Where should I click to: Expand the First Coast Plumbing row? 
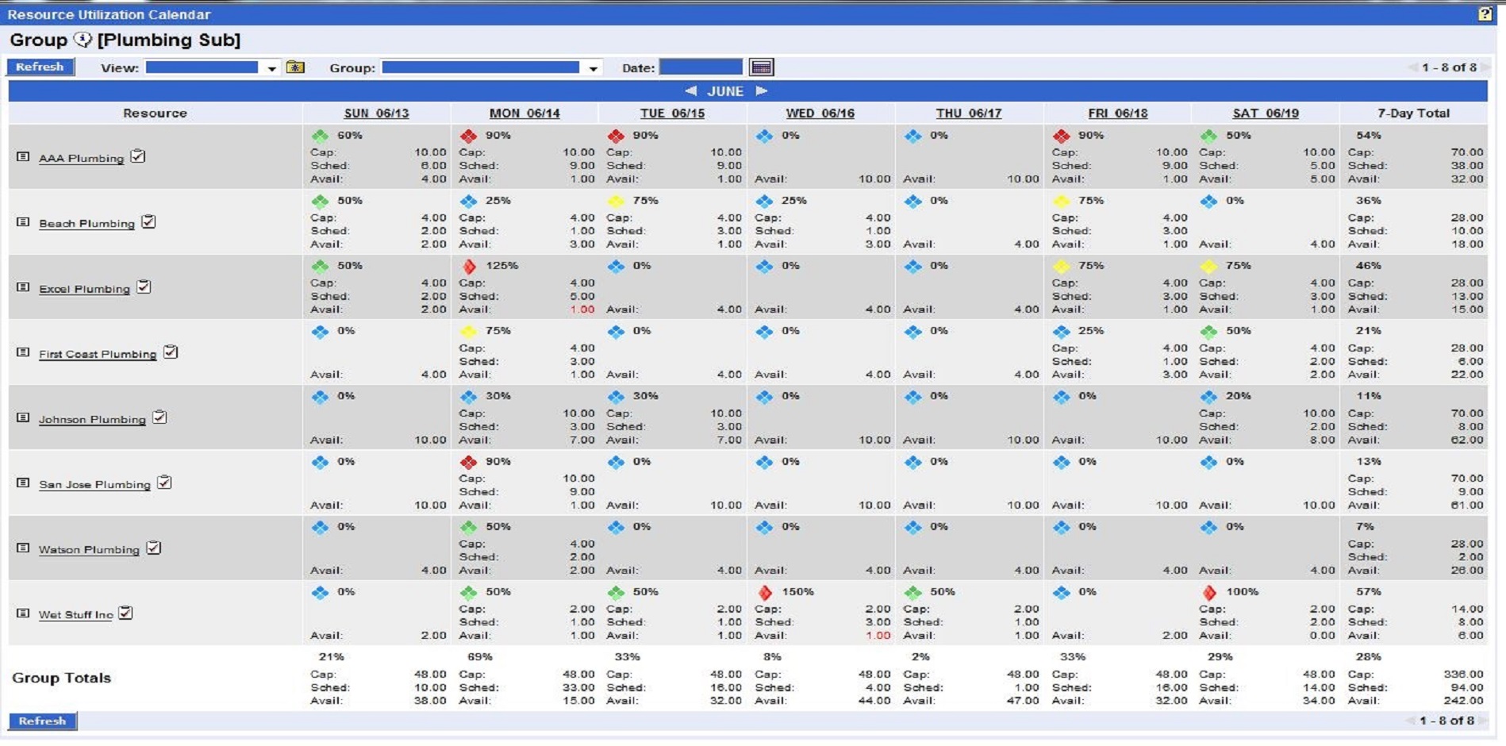coord(23,352)
